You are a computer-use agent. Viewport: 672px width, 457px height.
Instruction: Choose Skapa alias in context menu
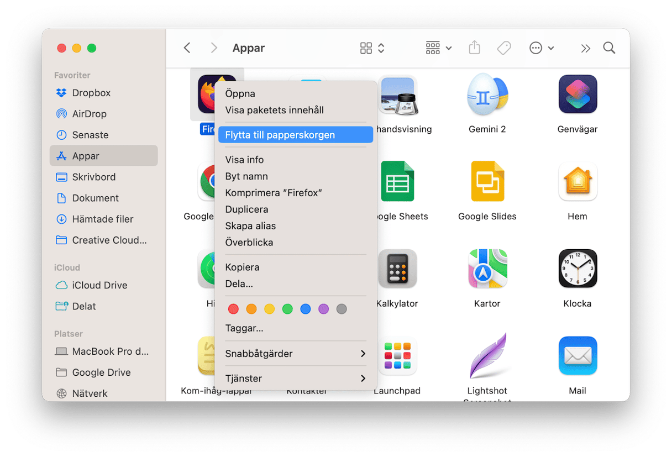point(296,226)
